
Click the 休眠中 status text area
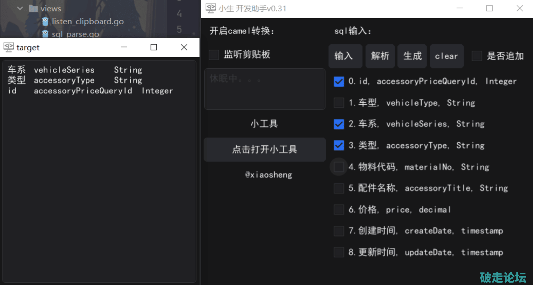pos(265,89)
